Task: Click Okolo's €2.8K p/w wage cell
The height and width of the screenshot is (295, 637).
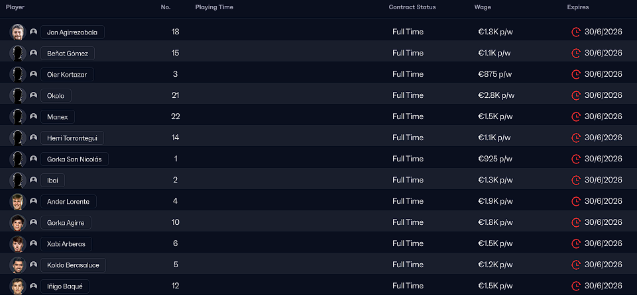Action: click(496, 95)
